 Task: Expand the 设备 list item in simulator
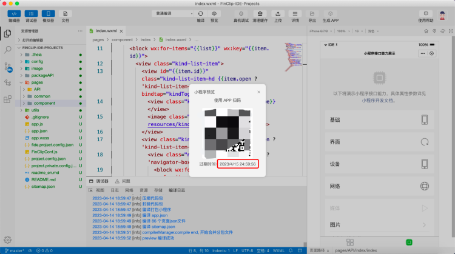tap(380, 164)
